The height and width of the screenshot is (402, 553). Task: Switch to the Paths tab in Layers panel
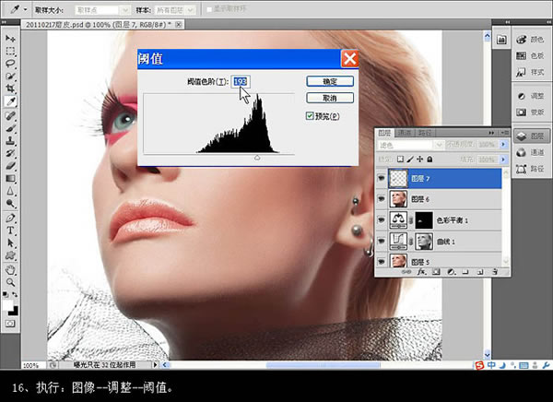425,133
